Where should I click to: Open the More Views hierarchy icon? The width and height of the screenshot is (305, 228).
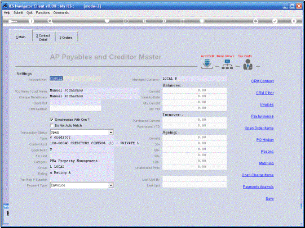point(227,65)
